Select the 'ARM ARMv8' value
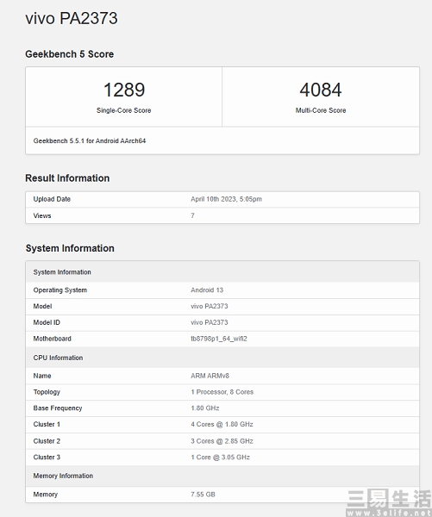The image size is (432, 517). coord(210,376)
